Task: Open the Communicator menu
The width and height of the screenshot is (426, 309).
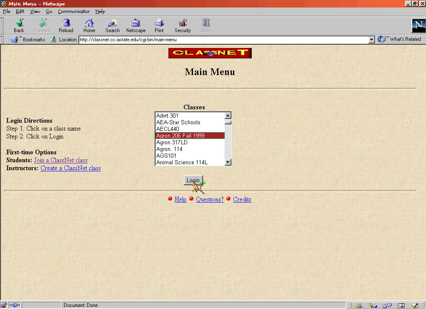Action: (x=74, y=11)
